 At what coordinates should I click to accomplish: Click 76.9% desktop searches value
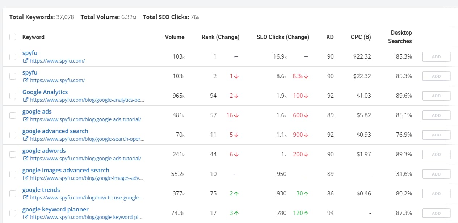(x=404, y=135)
